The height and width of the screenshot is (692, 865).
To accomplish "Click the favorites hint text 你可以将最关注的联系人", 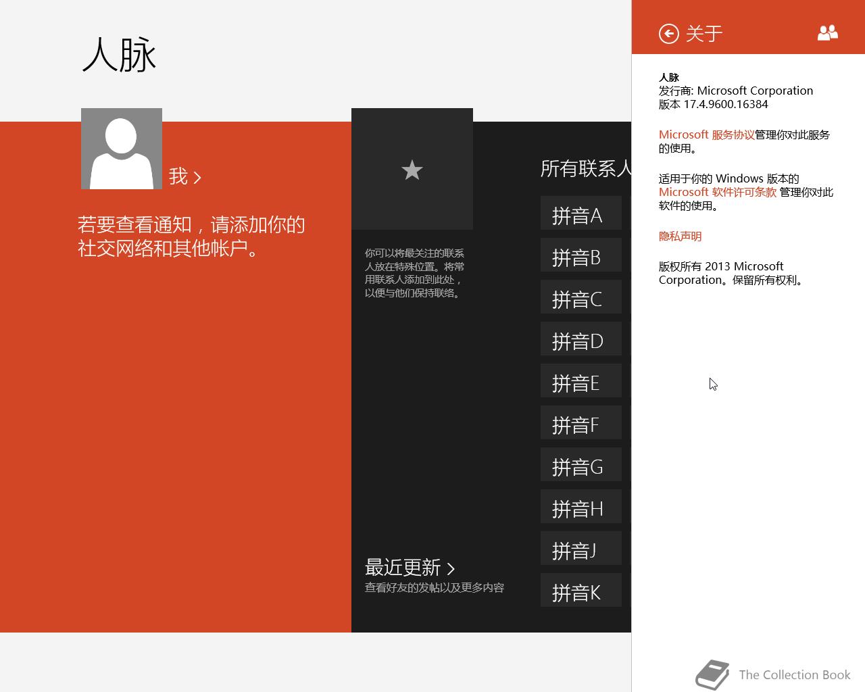I will point(415,273).
